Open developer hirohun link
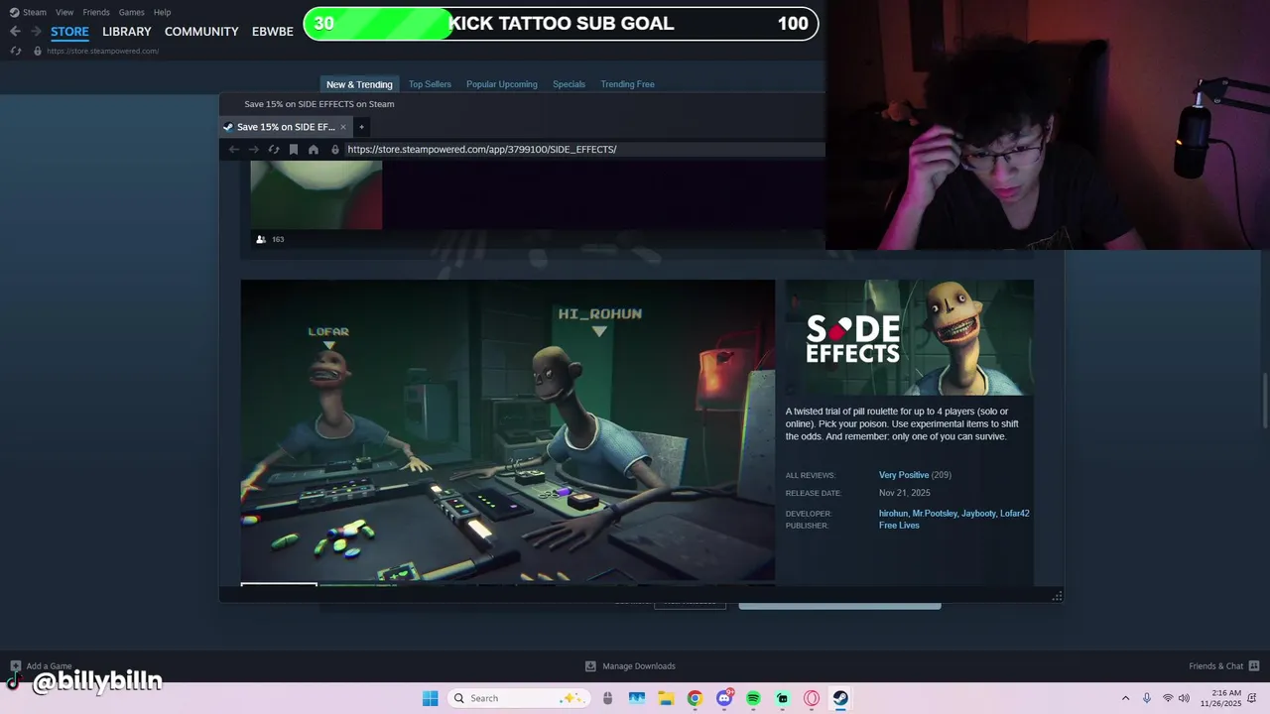The height and width of the screenshot is (714, 1270). 893,514
